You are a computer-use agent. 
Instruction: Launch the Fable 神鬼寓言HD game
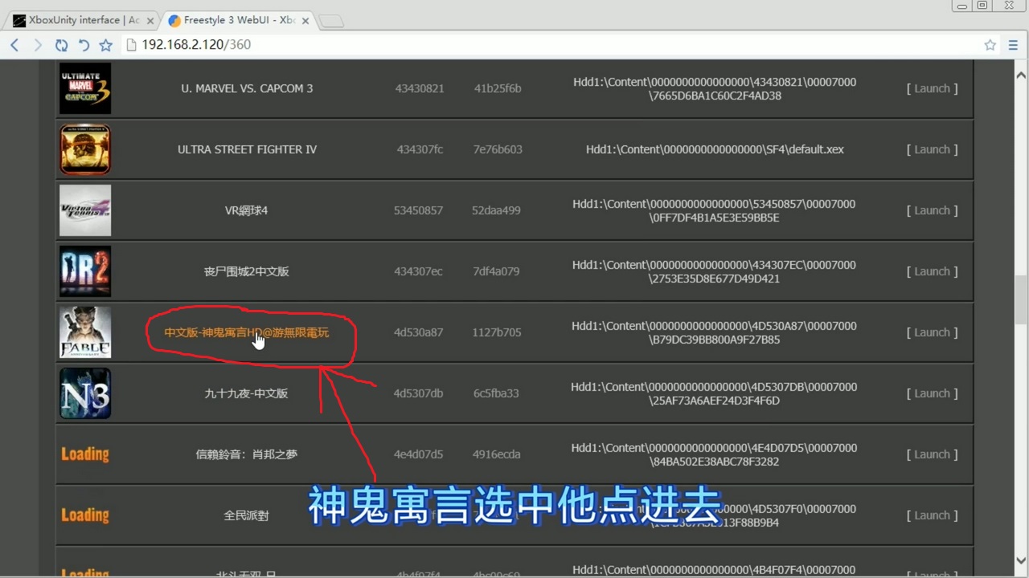(x=932, y=332)
